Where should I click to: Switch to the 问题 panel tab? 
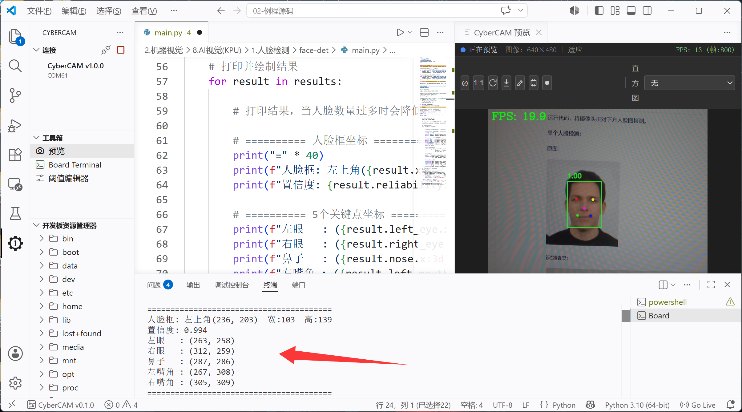pos(159,285)
